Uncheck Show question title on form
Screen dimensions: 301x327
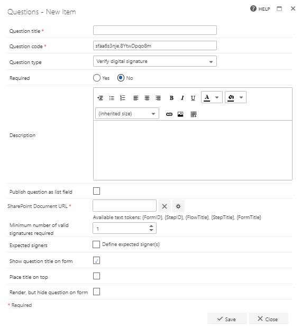[x=96, y=260]
